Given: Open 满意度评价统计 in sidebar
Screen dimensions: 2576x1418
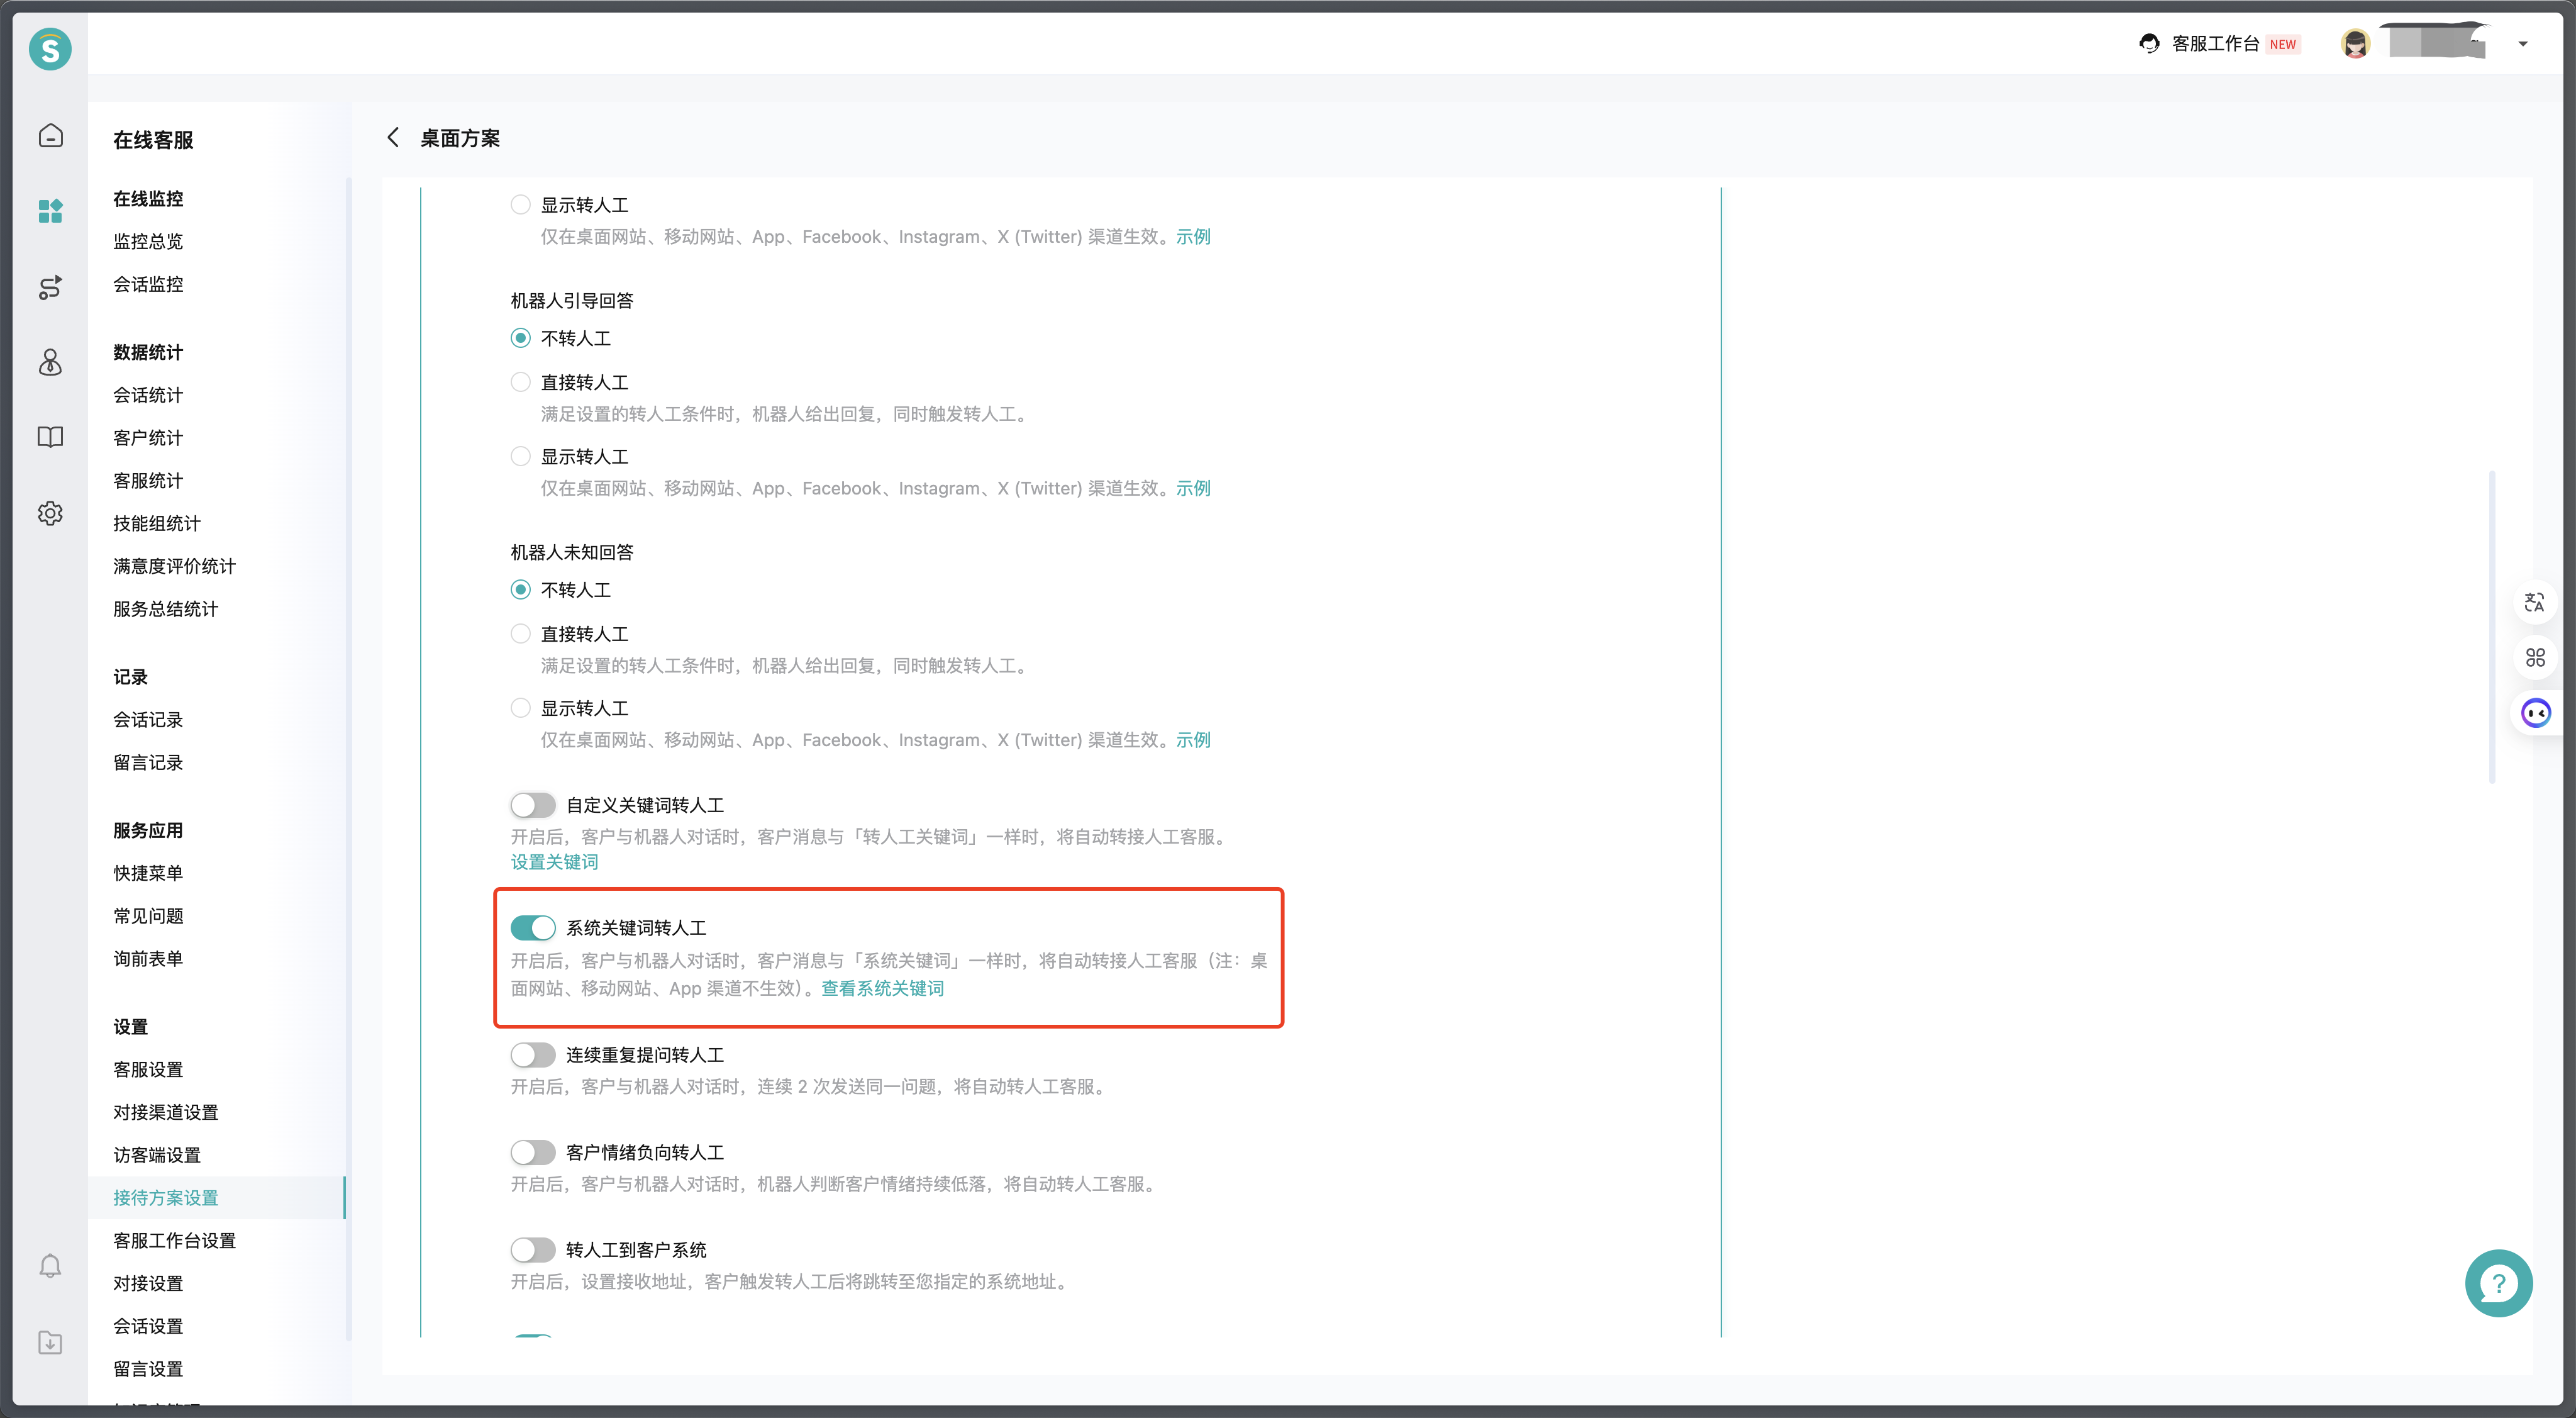Looking at the screenshot, I should coord(174,566).
